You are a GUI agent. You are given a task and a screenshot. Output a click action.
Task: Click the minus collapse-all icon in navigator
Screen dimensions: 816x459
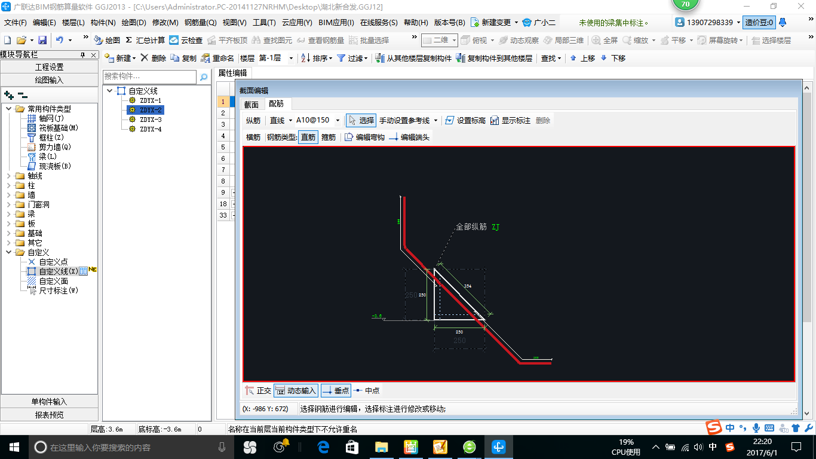(x=23, y=94)
